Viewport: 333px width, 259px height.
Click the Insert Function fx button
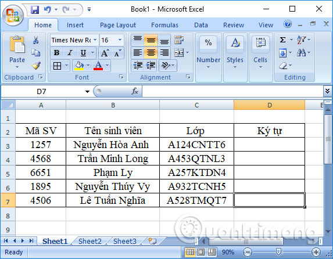click(x=135, y=92)
